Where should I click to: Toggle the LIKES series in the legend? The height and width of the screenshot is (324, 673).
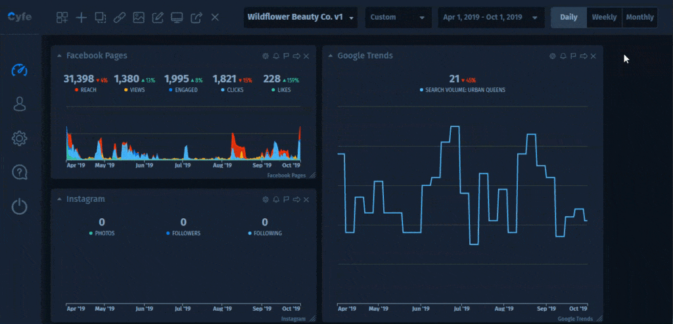[x=281, y=90]
